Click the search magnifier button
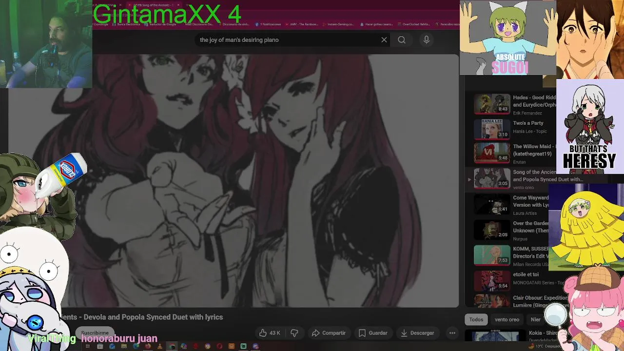 pyautogui.click(x=402, y=40)
